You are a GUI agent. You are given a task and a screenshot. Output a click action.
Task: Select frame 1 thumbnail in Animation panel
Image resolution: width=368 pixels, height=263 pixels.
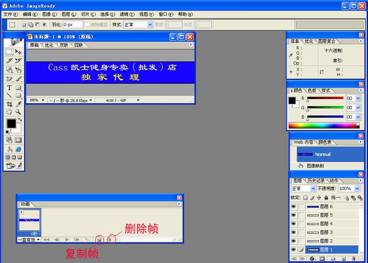point(29,220)
